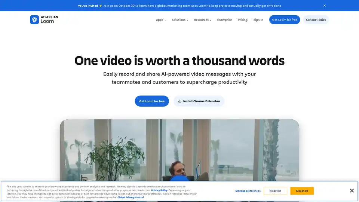Close the cookie consent banner
This screenshot has height=202, width=359.
pos(352,191)
